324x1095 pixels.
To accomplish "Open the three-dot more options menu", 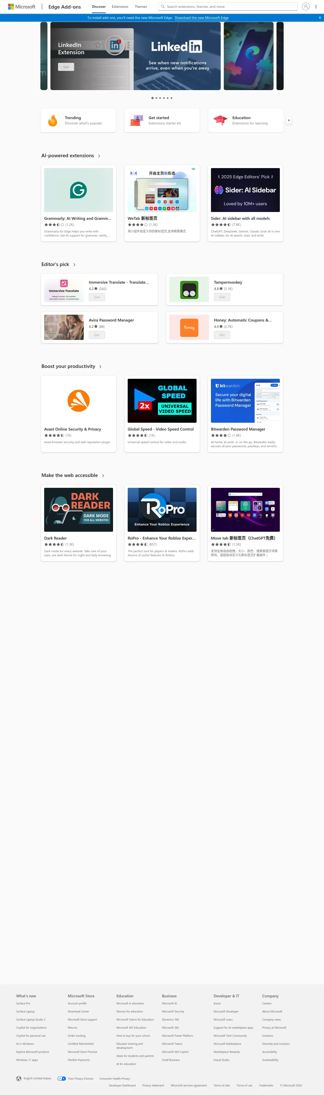I will tap(316, 7).
